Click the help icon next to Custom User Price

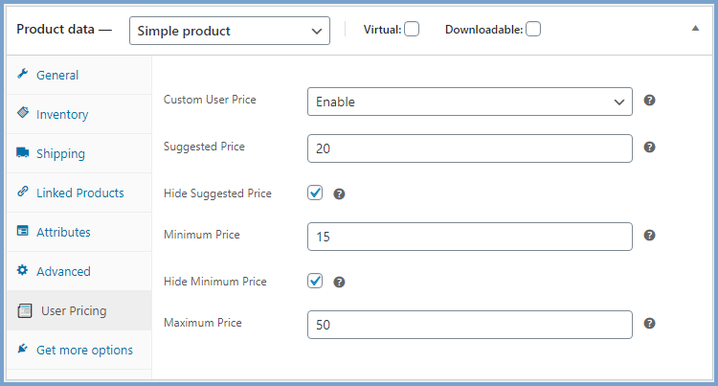[x=649, y=101]
